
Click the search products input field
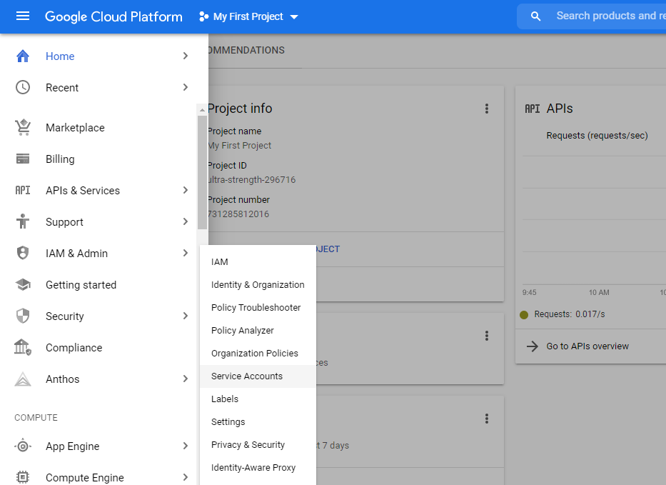(x=611, y=16)
